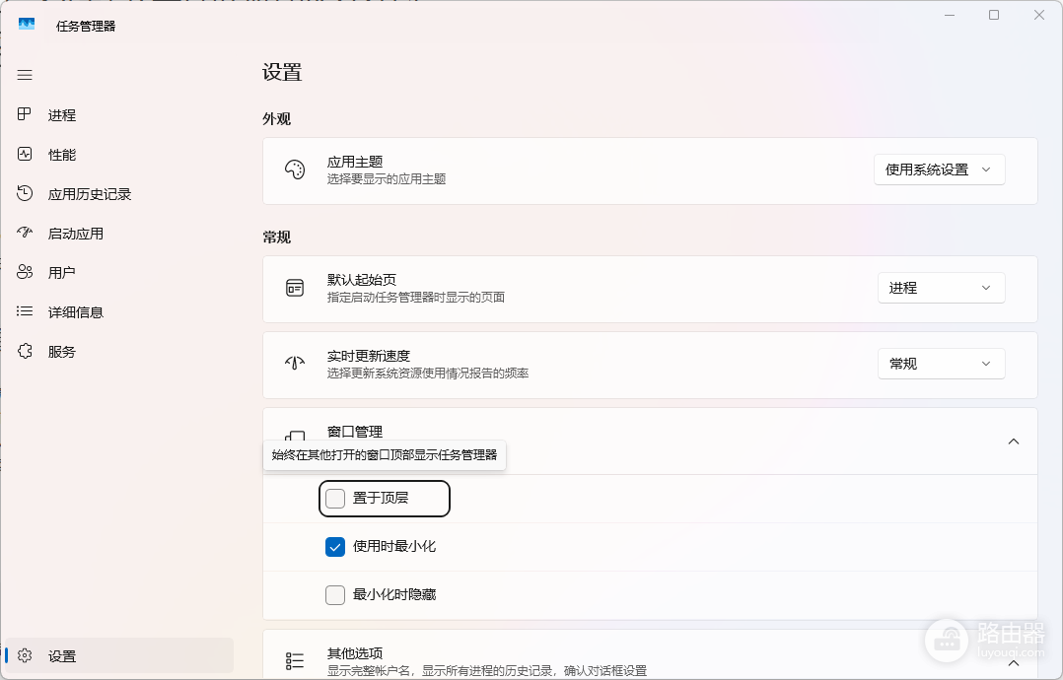Click the 用户 people icon

pos(25,272)
